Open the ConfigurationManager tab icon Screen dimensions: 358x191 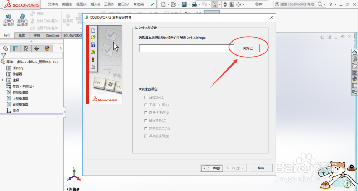coord(26,48)
